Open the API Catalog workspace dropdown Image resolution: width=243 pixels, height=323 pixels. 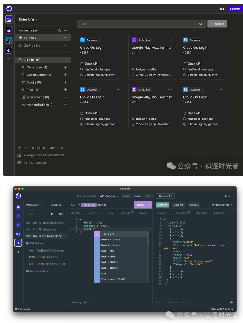109,196
